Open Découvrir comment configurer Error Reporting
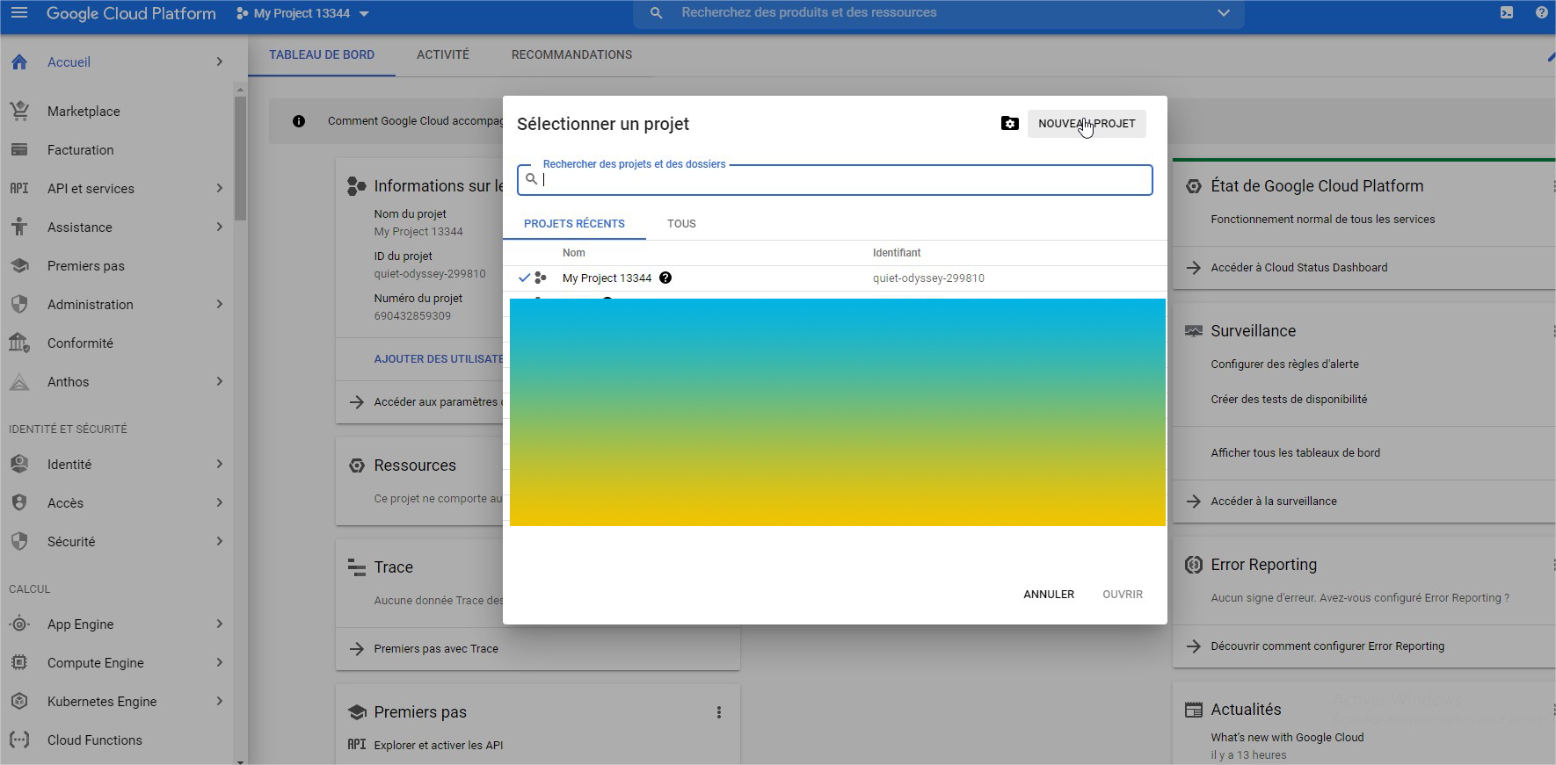The height and width of the screenshot is (765, 1556). pyautogui.click(x=1327, y=646)
